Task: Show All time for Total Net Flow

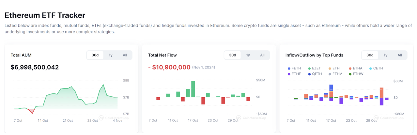Action: click(262, 55)
